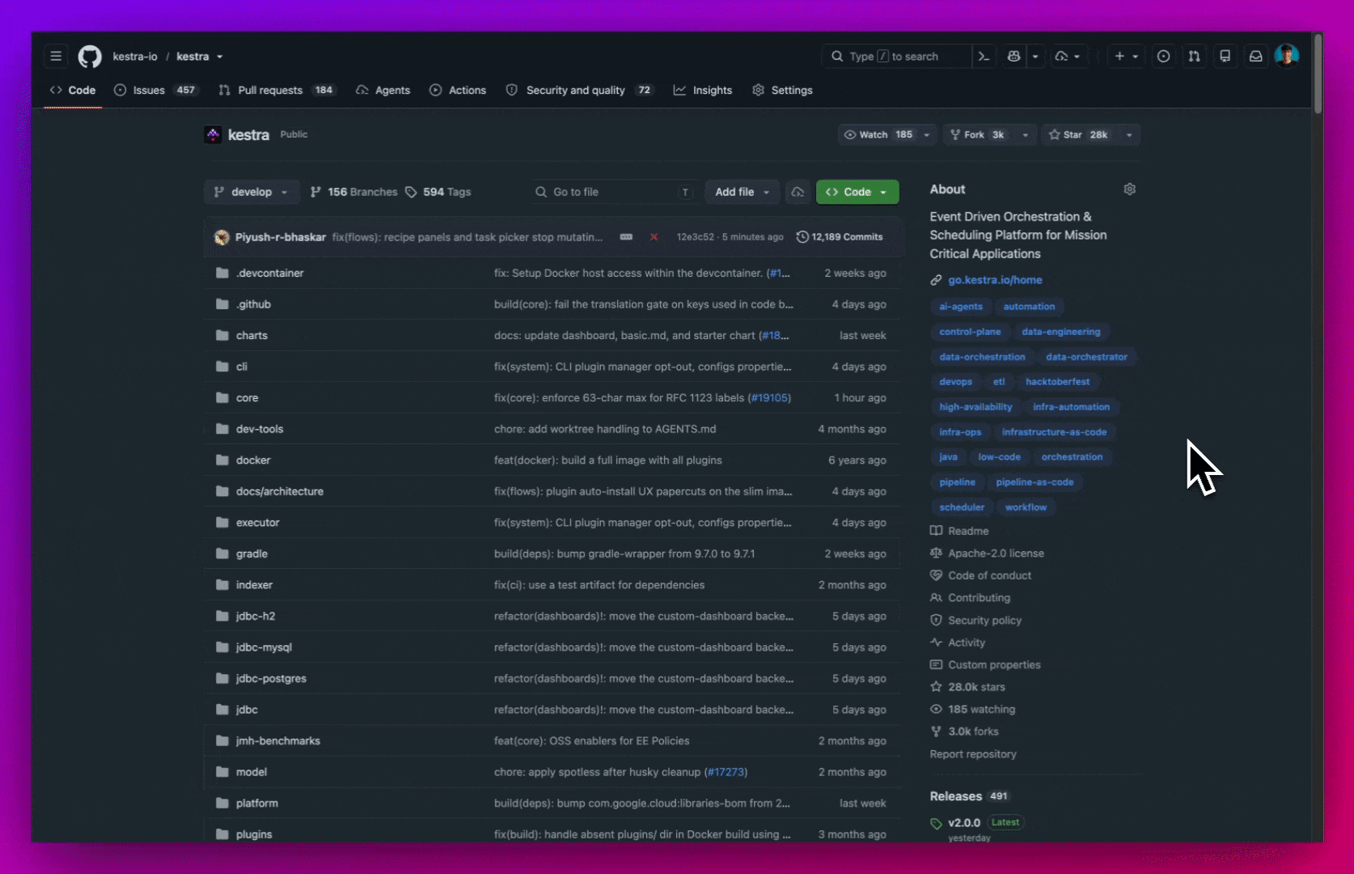1354x874 pixels.
Task: Select the data-orchestration topic tag
Action: pyautogui.click(x=982, y=357)
